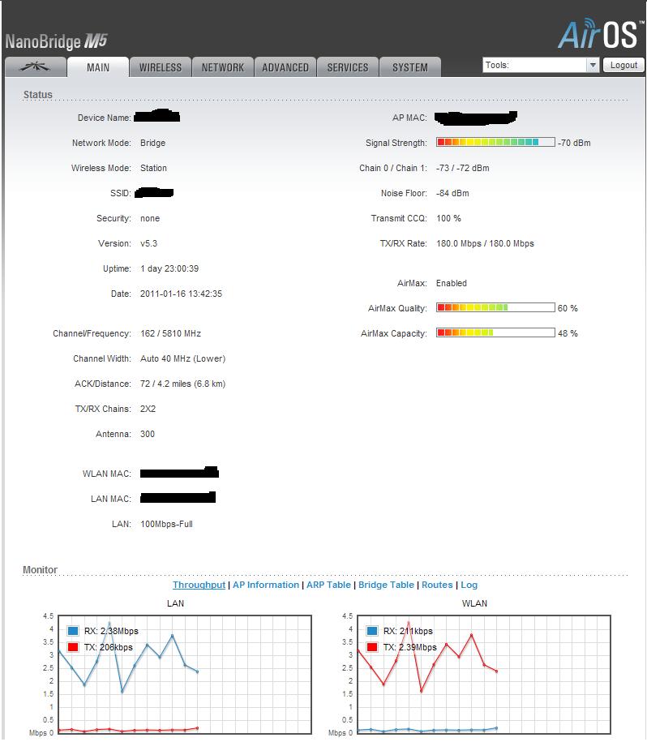The width and height of the screenshot is (647, 742).
Task: Click the blue RX legend square in LAN chart
Action: pyautogui.click(x=73, y=631)
